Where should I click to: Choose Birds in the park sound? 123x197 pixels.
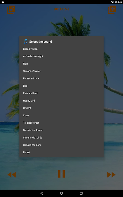[62, 145]
